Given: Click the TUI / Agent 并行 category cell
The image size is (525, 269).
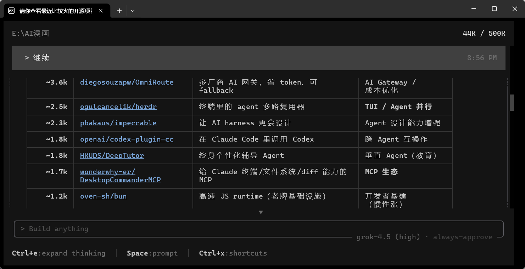Looking at the screenshot, I should tap(398, 107).
